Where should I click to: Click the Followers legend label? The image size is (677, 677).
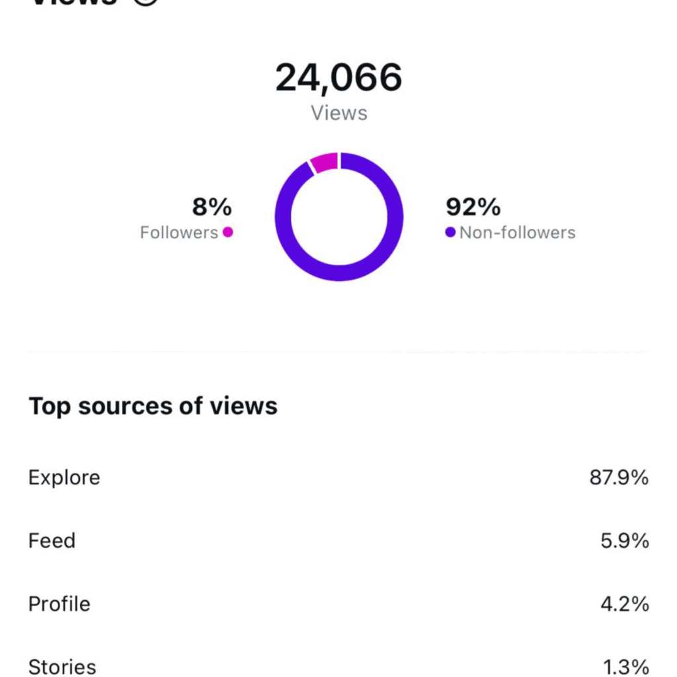pyautogui.click(x=179, y=233)
